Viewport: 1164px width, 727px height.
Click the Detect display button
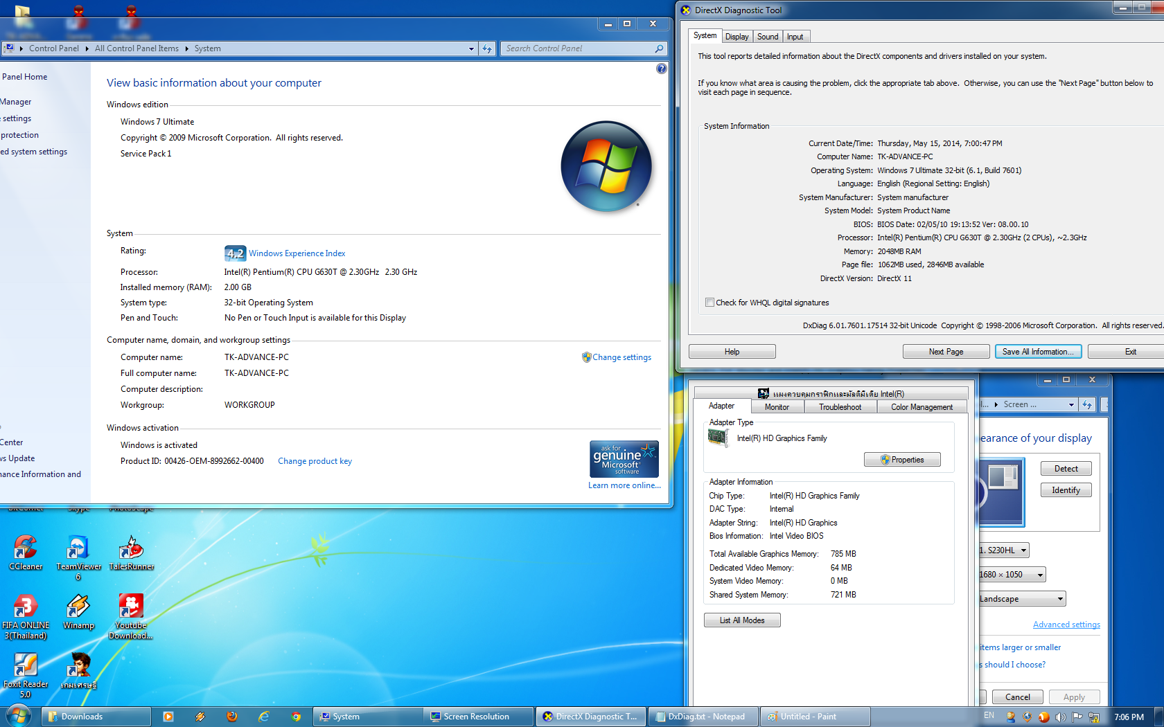tap(1066, 469)
